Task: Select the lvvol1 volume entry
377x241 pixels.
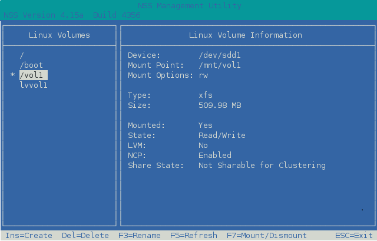Action: 34,85
